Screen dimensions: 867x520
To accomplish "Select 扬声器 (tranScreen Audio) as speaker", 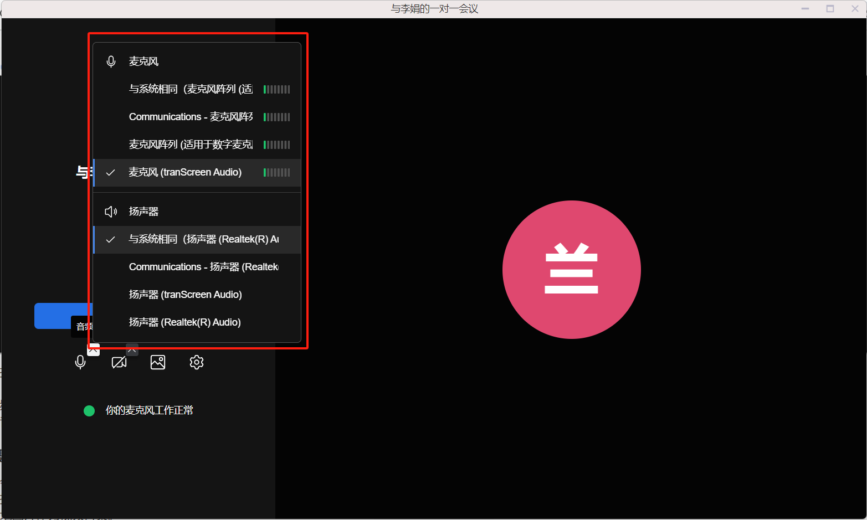I will pos(185,295).
